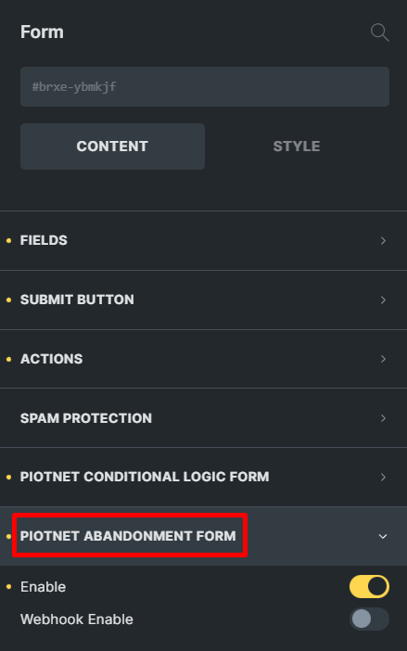
Task: Click yellow dot next to Enable
Action: [8, 587]
